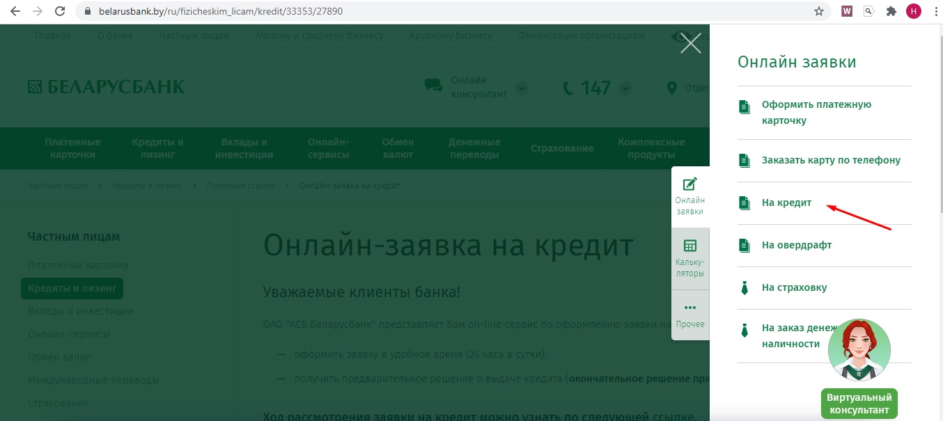This screenshot has height=421, width=943.
Task: Open Платежные карточки in green navigation bar
Action: pos(73,148)
